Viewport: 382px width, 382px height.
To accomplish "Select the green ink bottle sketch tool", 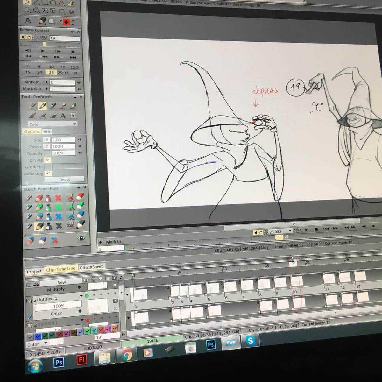I will pos(48,208).
